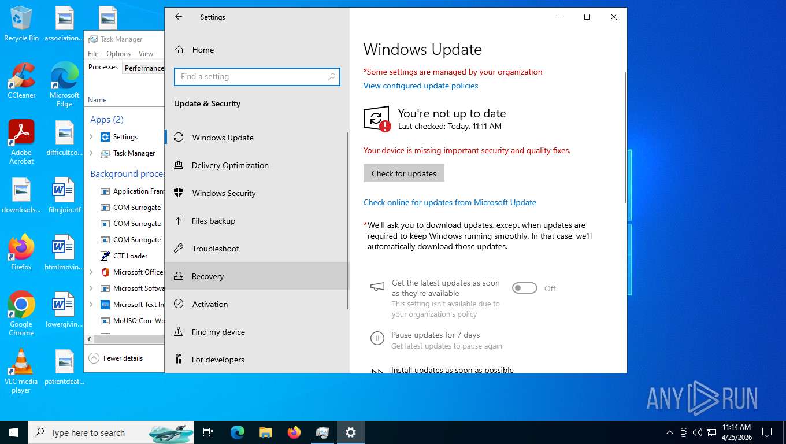This screenshot has height=444, width=786.
Task: Click the Windows Start button
Action: [14, 432]
